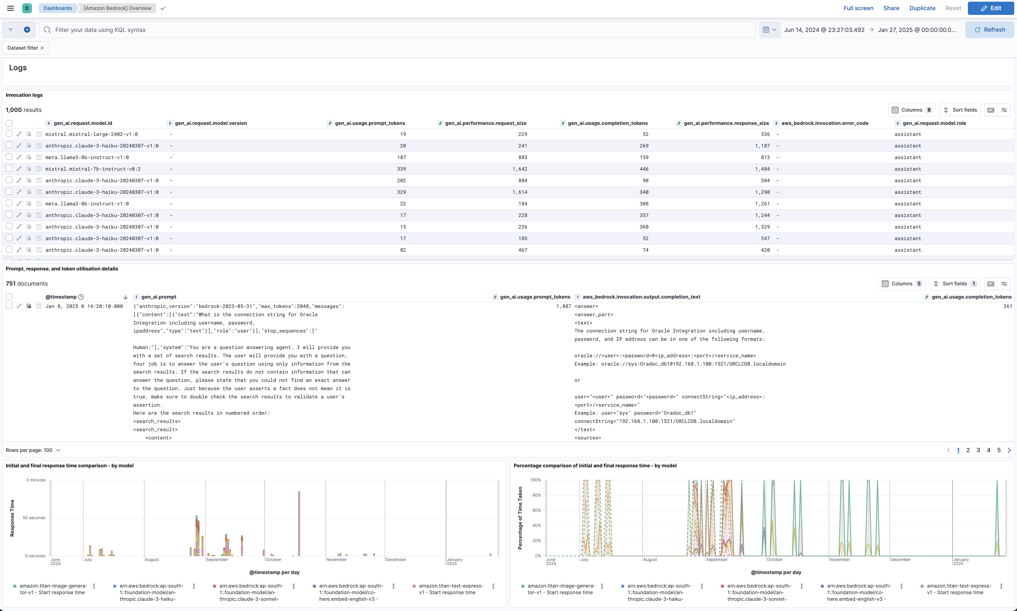Image resolution: width=1017 pixels, height=611 pixels.
Task: Open display options in the Invocation logs table
Action: click(x=1004, y=110)
